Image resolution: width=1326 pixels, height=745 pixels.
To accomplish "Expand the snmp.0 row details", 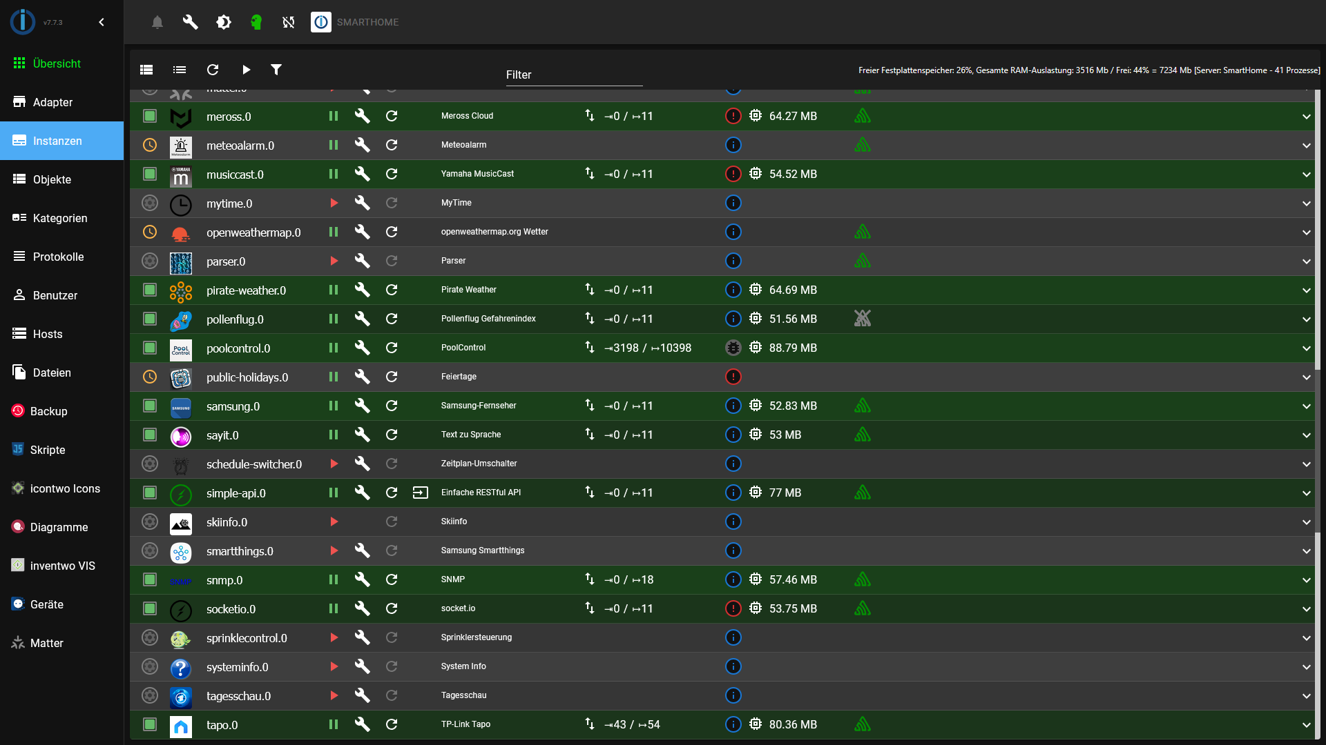I will point(1306,580).
